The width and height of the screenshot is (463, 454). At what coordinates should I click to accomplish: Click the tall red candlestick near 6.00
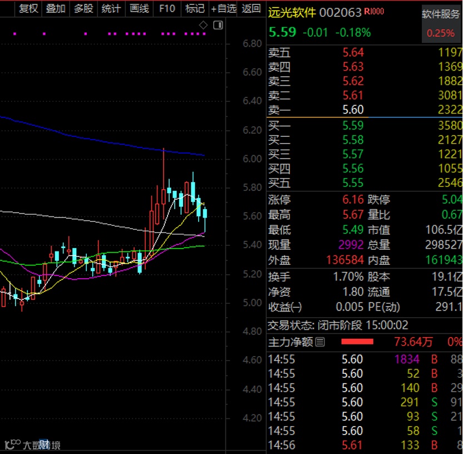pyautogui.click(x=164, y=184)
